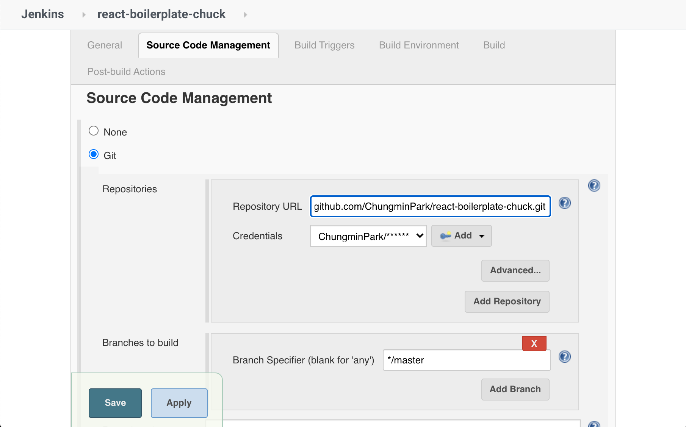Switch to the Build Environment tab
The width and height of the screenshot is (686, 427).
point(419,45)
